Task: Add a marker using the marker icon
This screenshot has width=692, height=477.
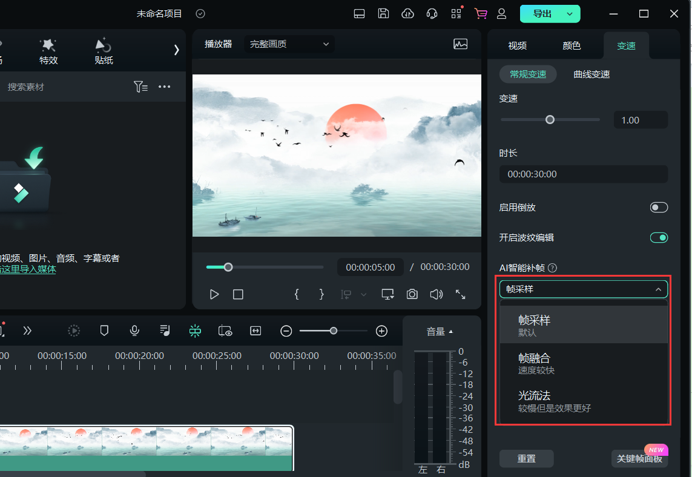Action: 104,331
